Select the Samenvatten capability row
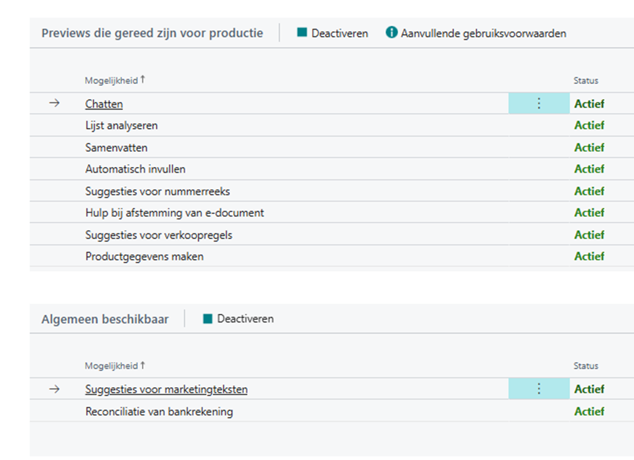This screenshot has height=460, width=634. 116,148
